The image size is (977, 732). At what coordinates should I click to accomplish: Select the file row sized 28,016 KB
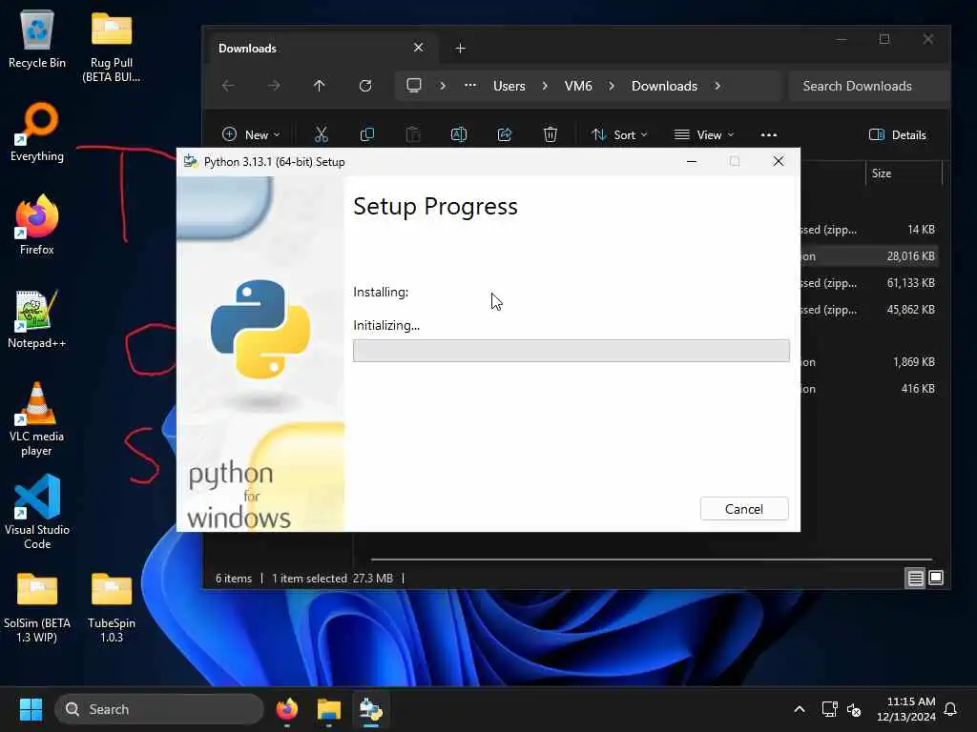pos(869,255)
